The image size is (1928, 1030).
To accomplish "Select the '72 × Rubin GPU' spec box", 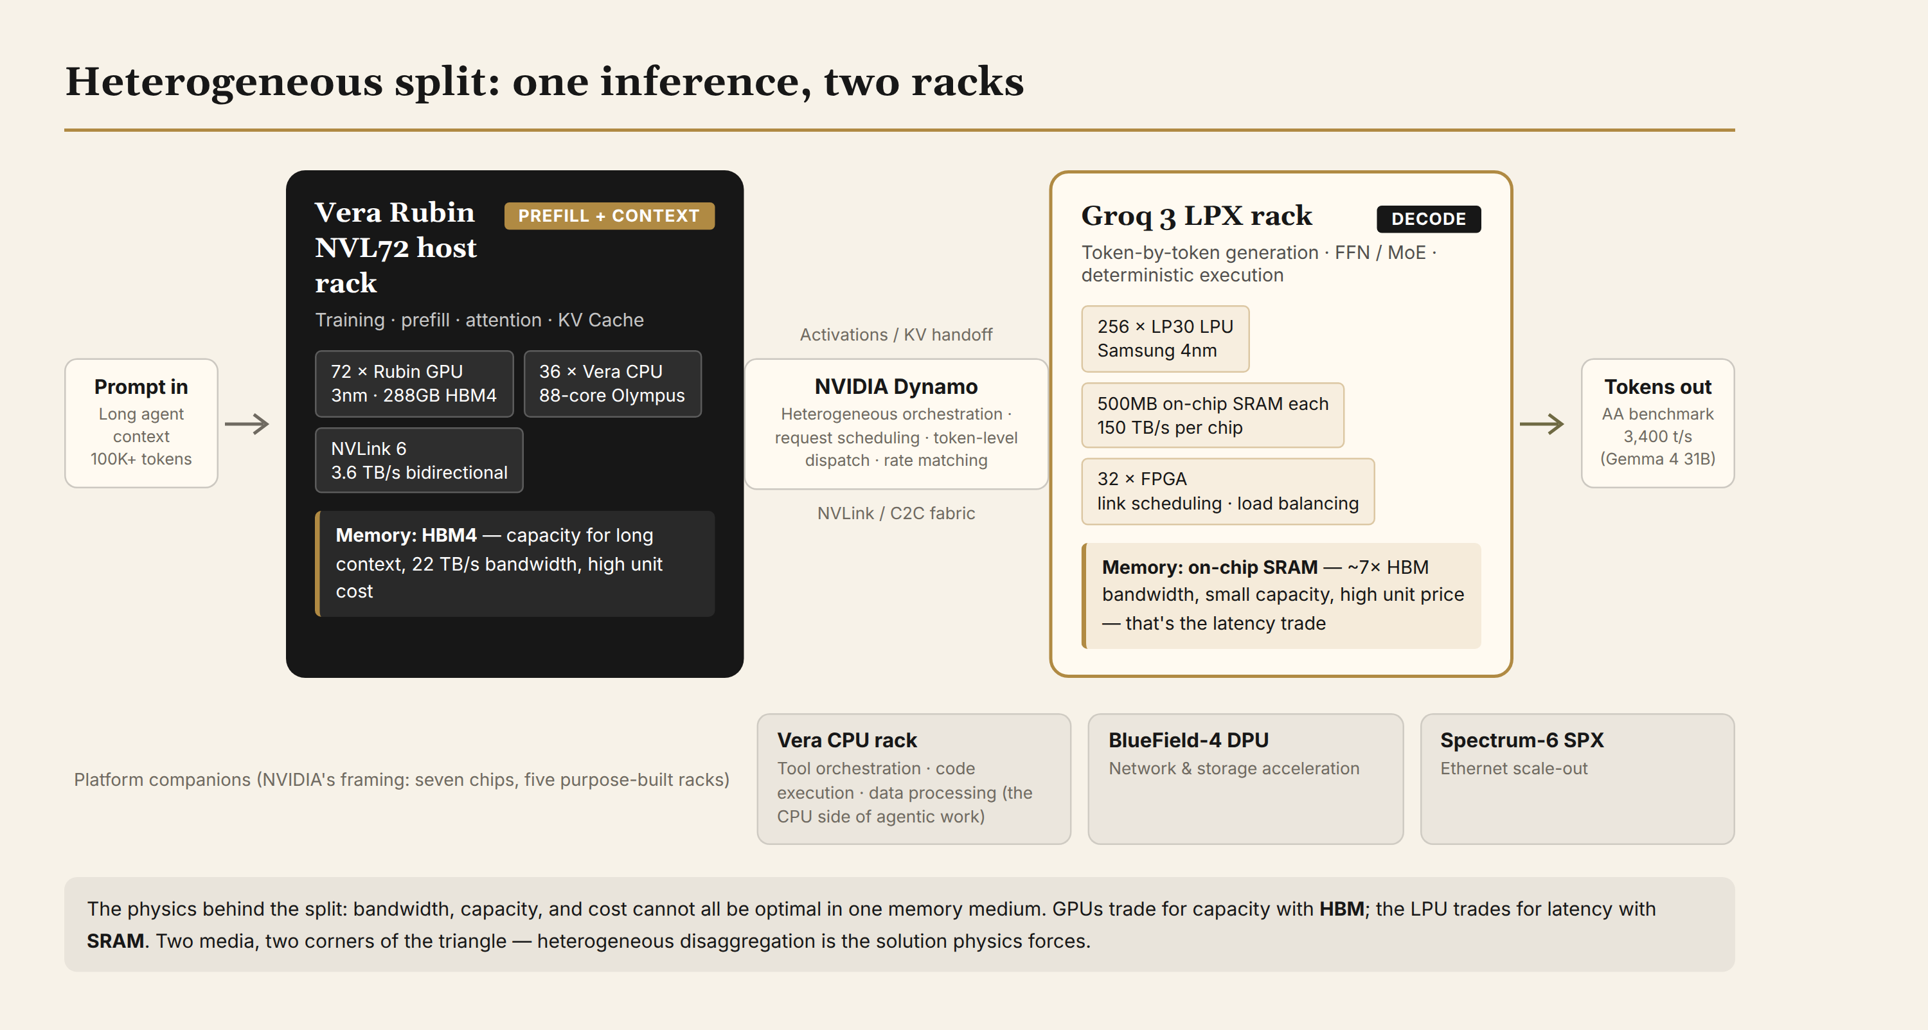I will click(x=414, y=383).
